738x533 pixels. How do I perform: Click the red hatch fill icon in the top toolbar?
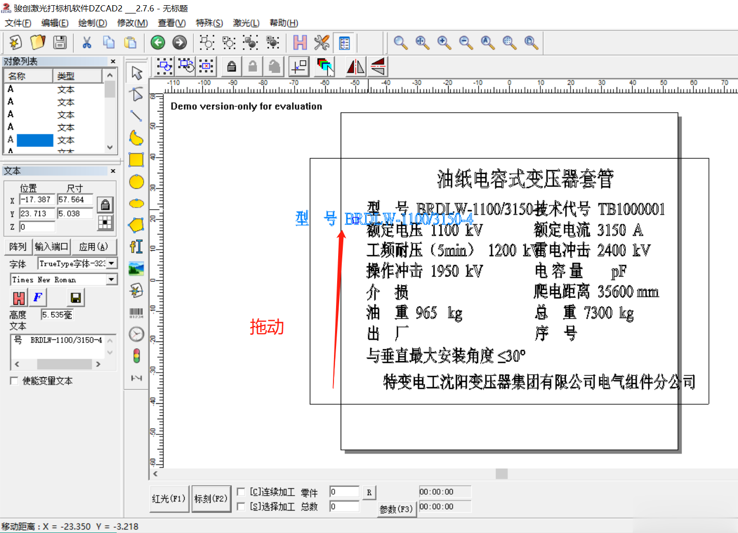coord(300,42)
